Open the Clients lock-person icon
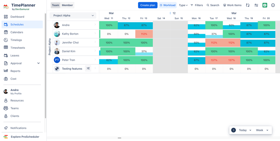Screen dimensions: 280x141 point(6,116)
